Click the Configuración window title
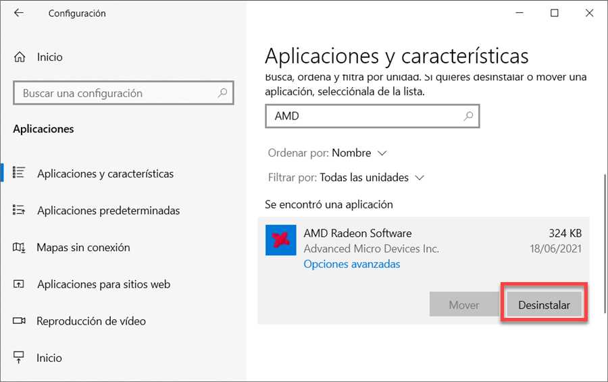 pos(77,13)
